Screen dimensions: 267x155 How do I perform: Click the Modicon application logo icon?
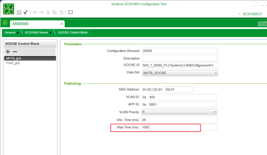[x=9, y=9]
